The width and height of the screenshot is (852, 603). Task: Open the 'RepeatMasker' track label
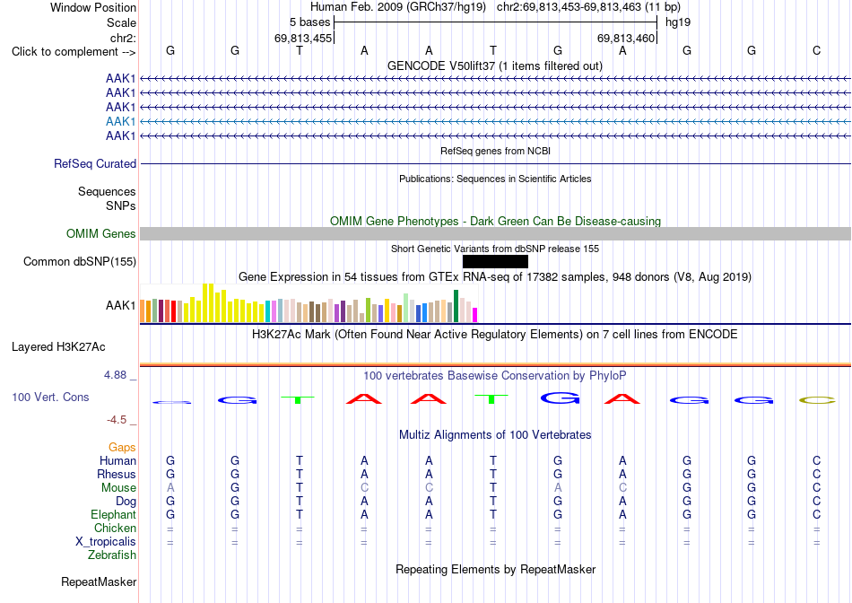tap(99, 581)
